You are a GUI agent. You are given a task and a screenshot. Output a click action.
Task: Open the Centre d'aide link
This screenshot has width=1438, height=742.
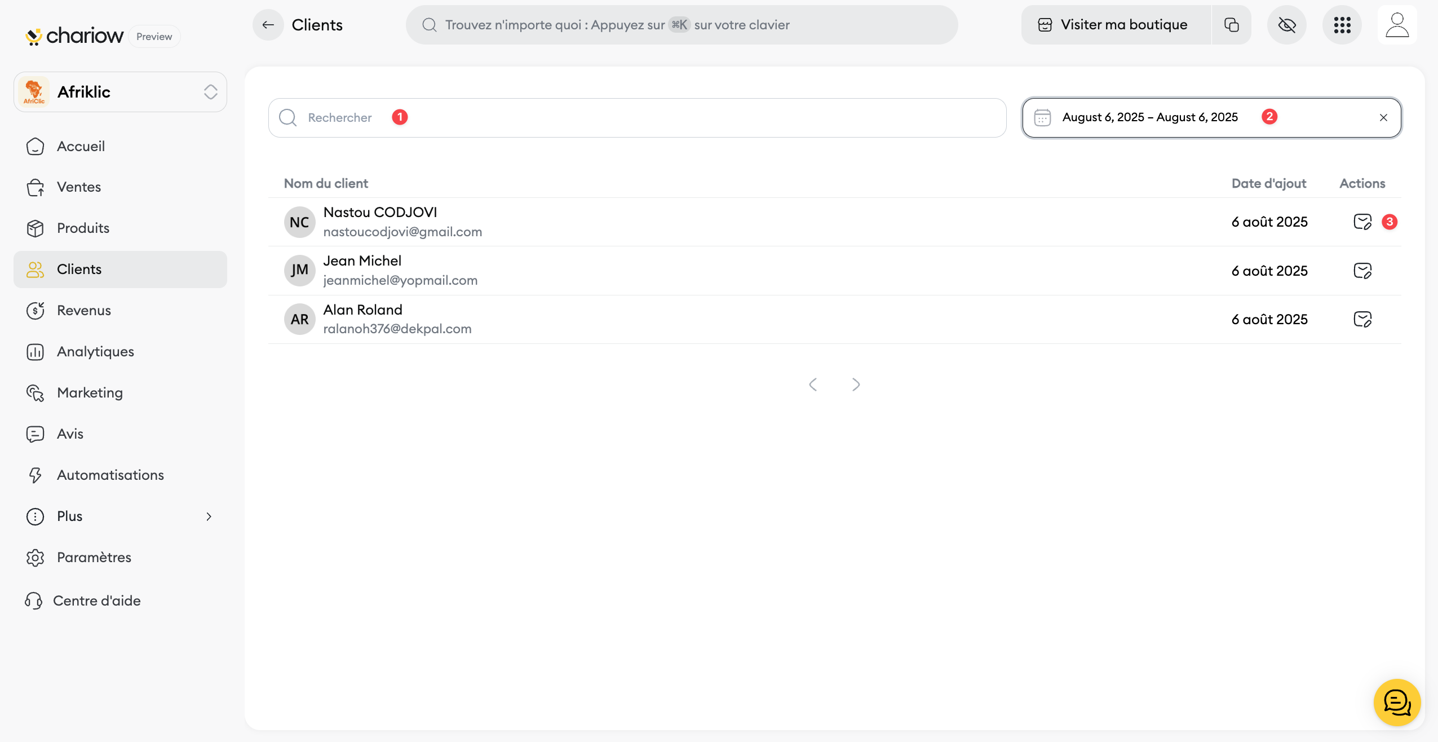click(96, 600)
